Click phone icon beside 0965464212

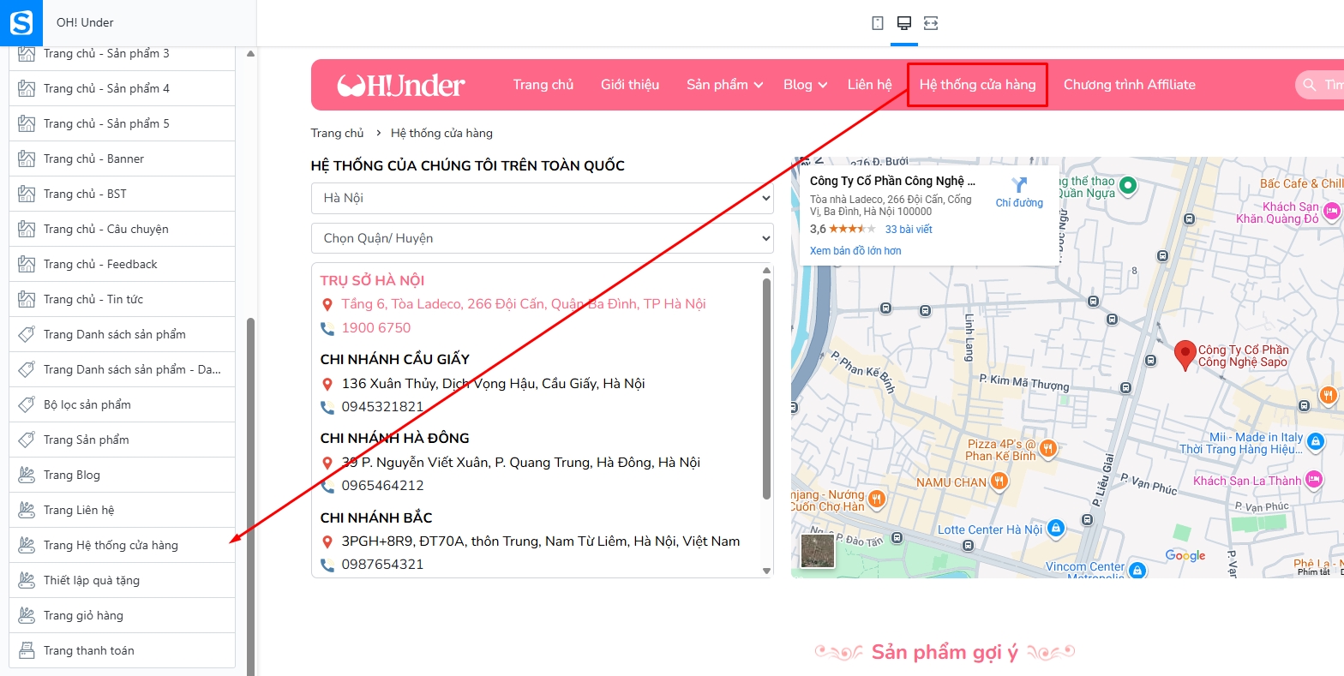(327, 486)
